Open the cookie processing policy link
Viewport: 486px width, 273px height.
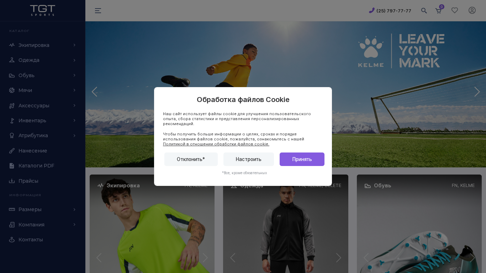click(216, 144)
